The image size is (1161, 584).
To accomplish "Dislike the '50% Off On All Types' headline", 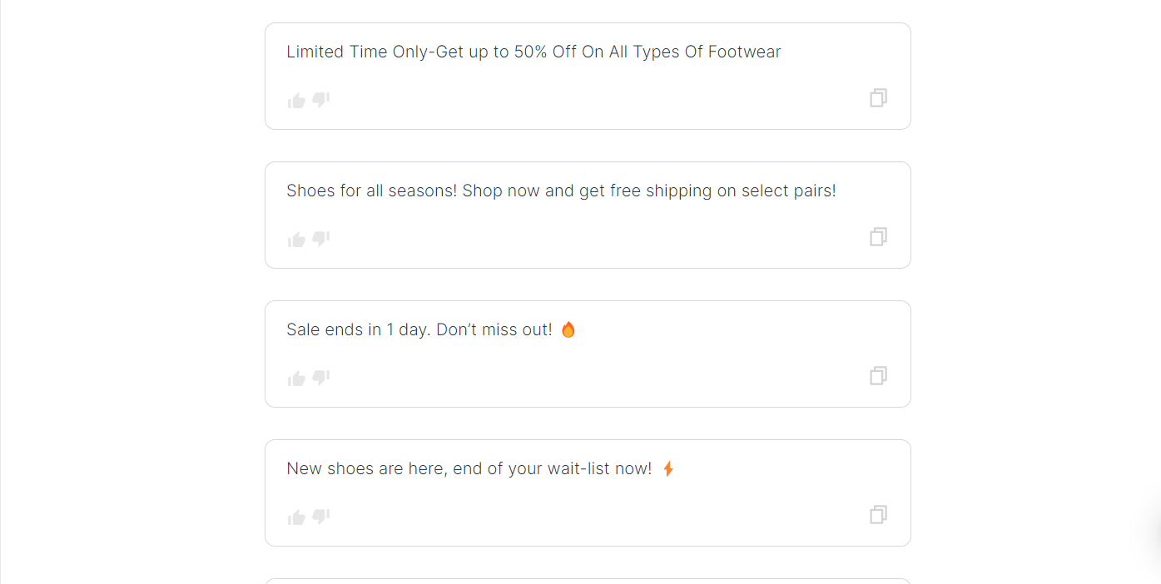I will pos(321,101).
